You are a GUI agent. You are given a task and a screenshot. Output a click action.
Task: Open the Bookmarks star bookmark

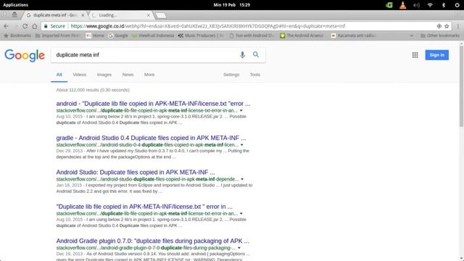(x=17, y=36)
